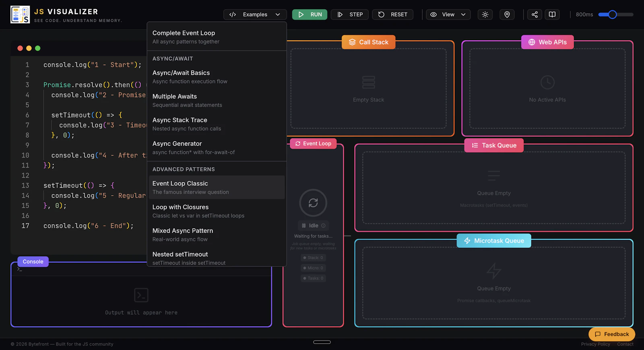This screenshot has height=350, width=644.
Task: Click the Web APIs globe icon
Action: pos(532,42)
